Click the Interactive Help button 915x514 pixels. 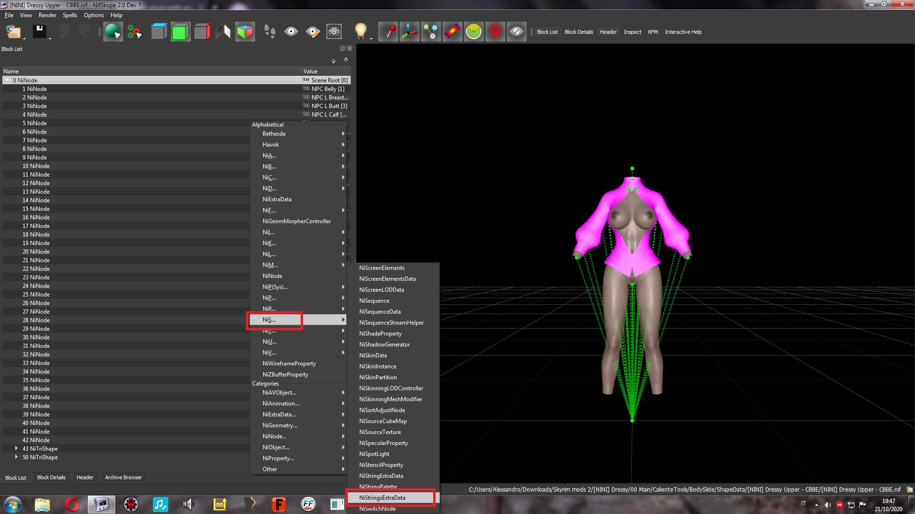(683, 32)
